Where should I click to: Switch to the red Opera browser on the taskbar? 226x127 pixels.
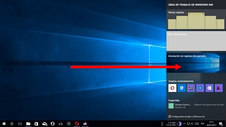[77, 124]
